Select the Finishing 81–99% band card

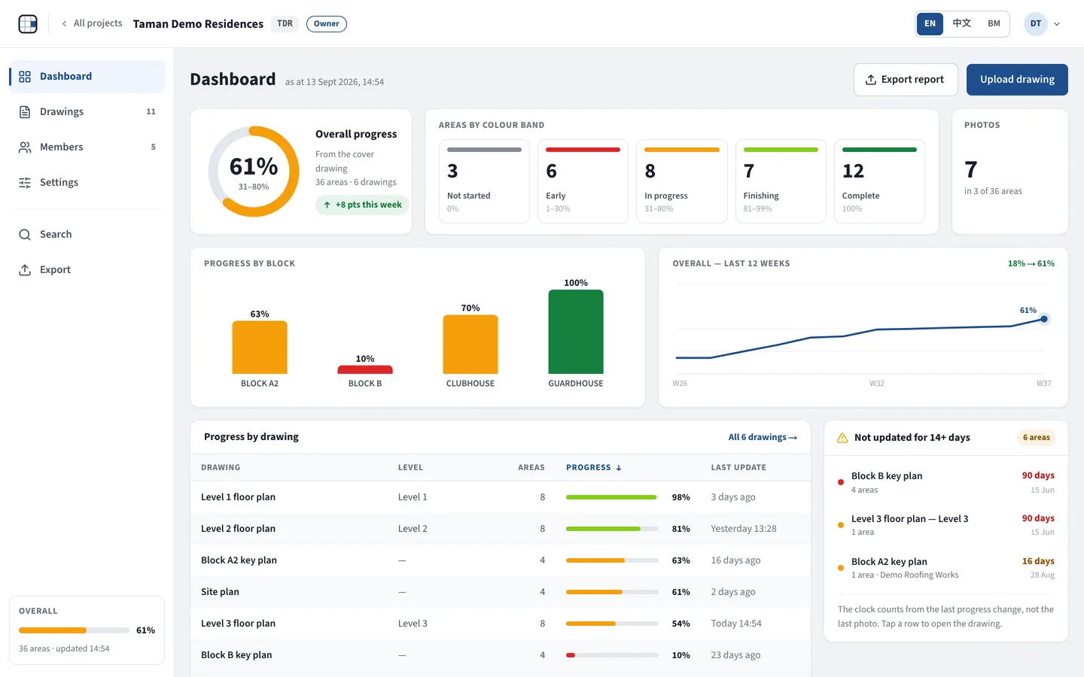(781, 181)
